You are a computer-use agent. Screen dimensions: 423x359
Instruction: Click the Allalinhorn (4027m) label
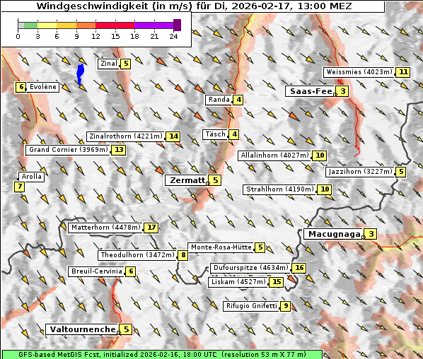[274, 155]
